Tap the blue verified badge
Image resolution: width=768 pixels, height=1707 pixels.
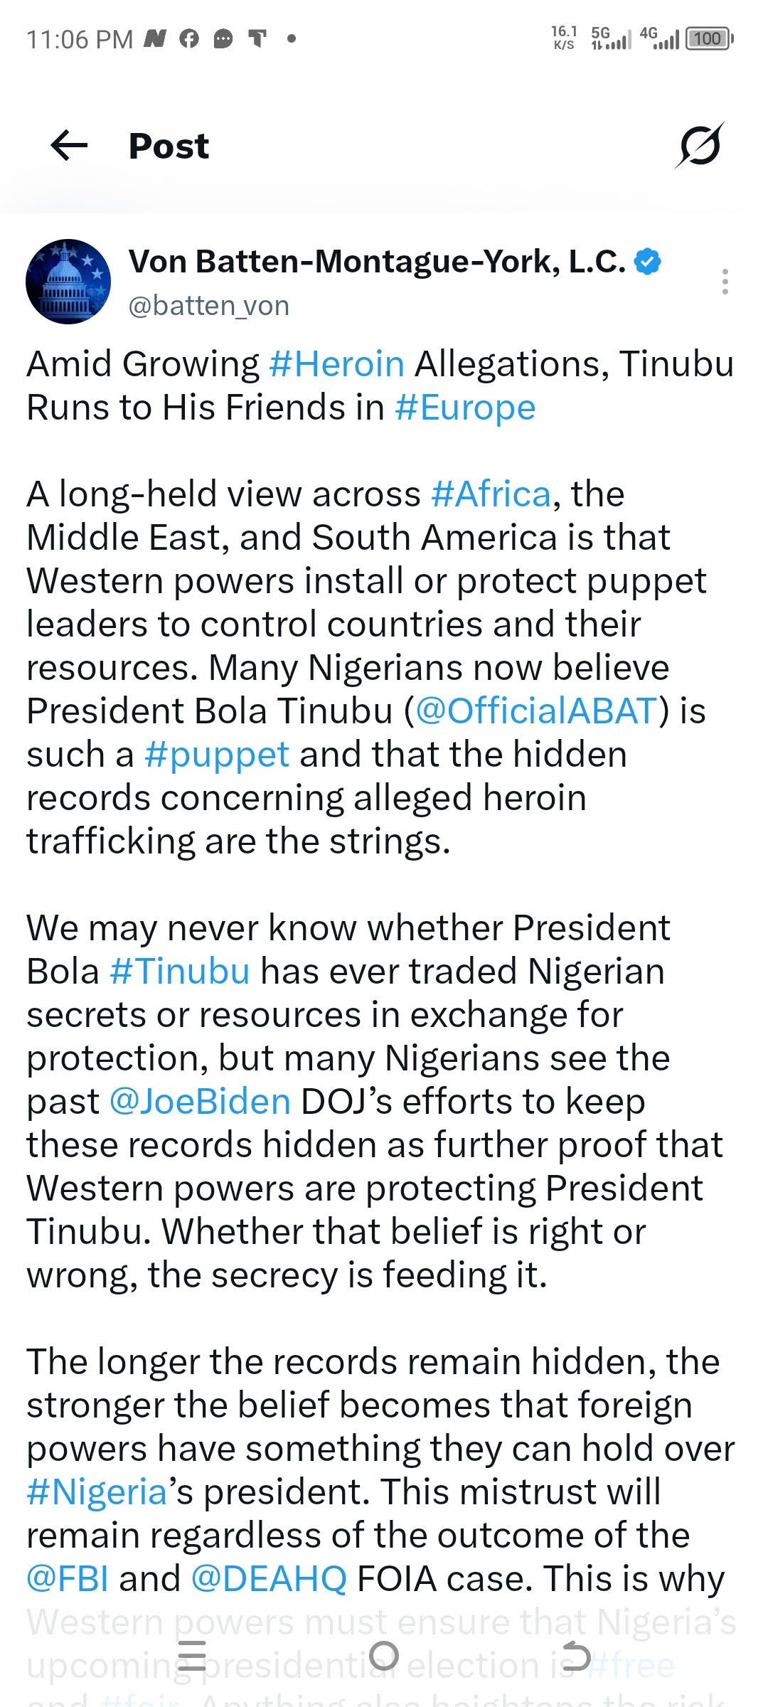point(647,262)
